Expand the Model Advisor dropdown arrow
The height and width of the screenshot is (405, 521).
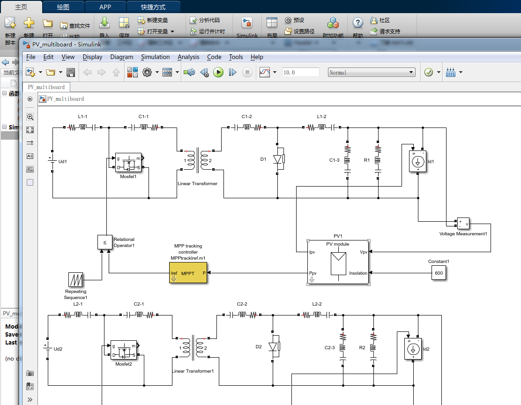coord(439,72)
